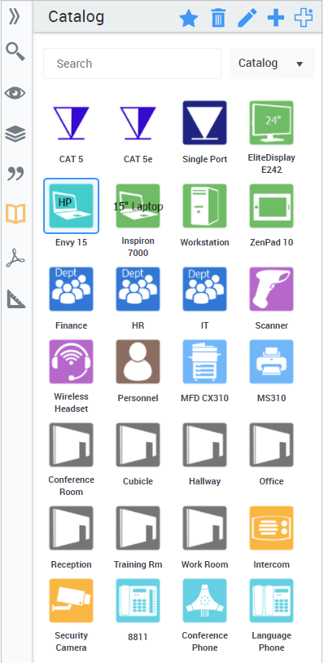
Task: Delete selected item with trash icon
Action: click(x=218, y=19)
